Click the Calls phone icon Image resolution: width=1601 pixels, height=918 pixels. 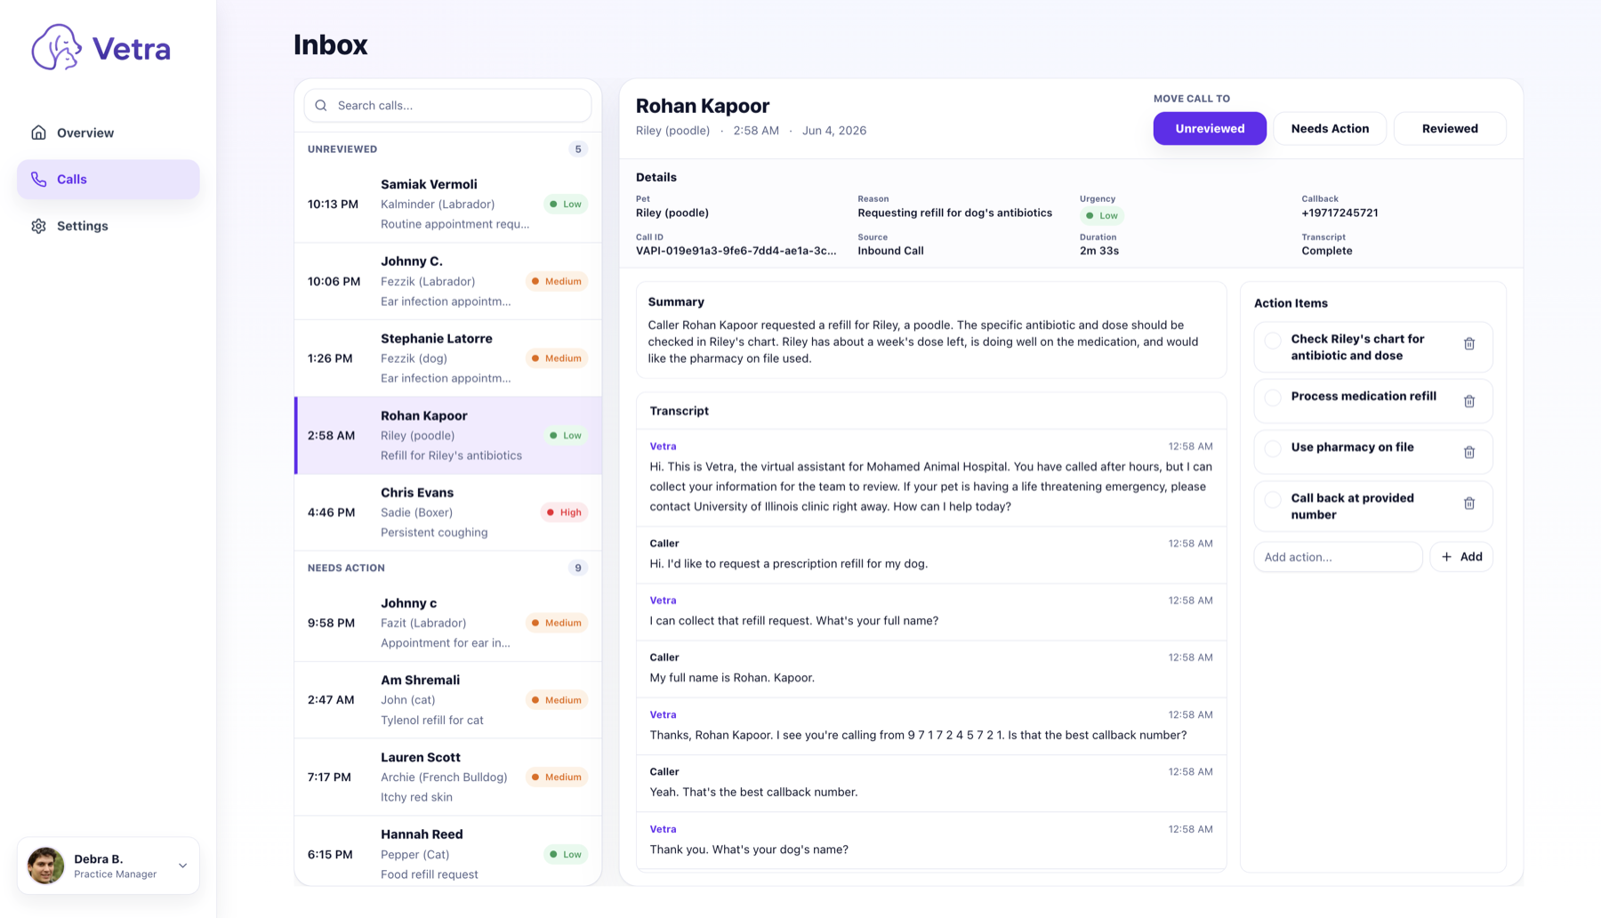38,179
